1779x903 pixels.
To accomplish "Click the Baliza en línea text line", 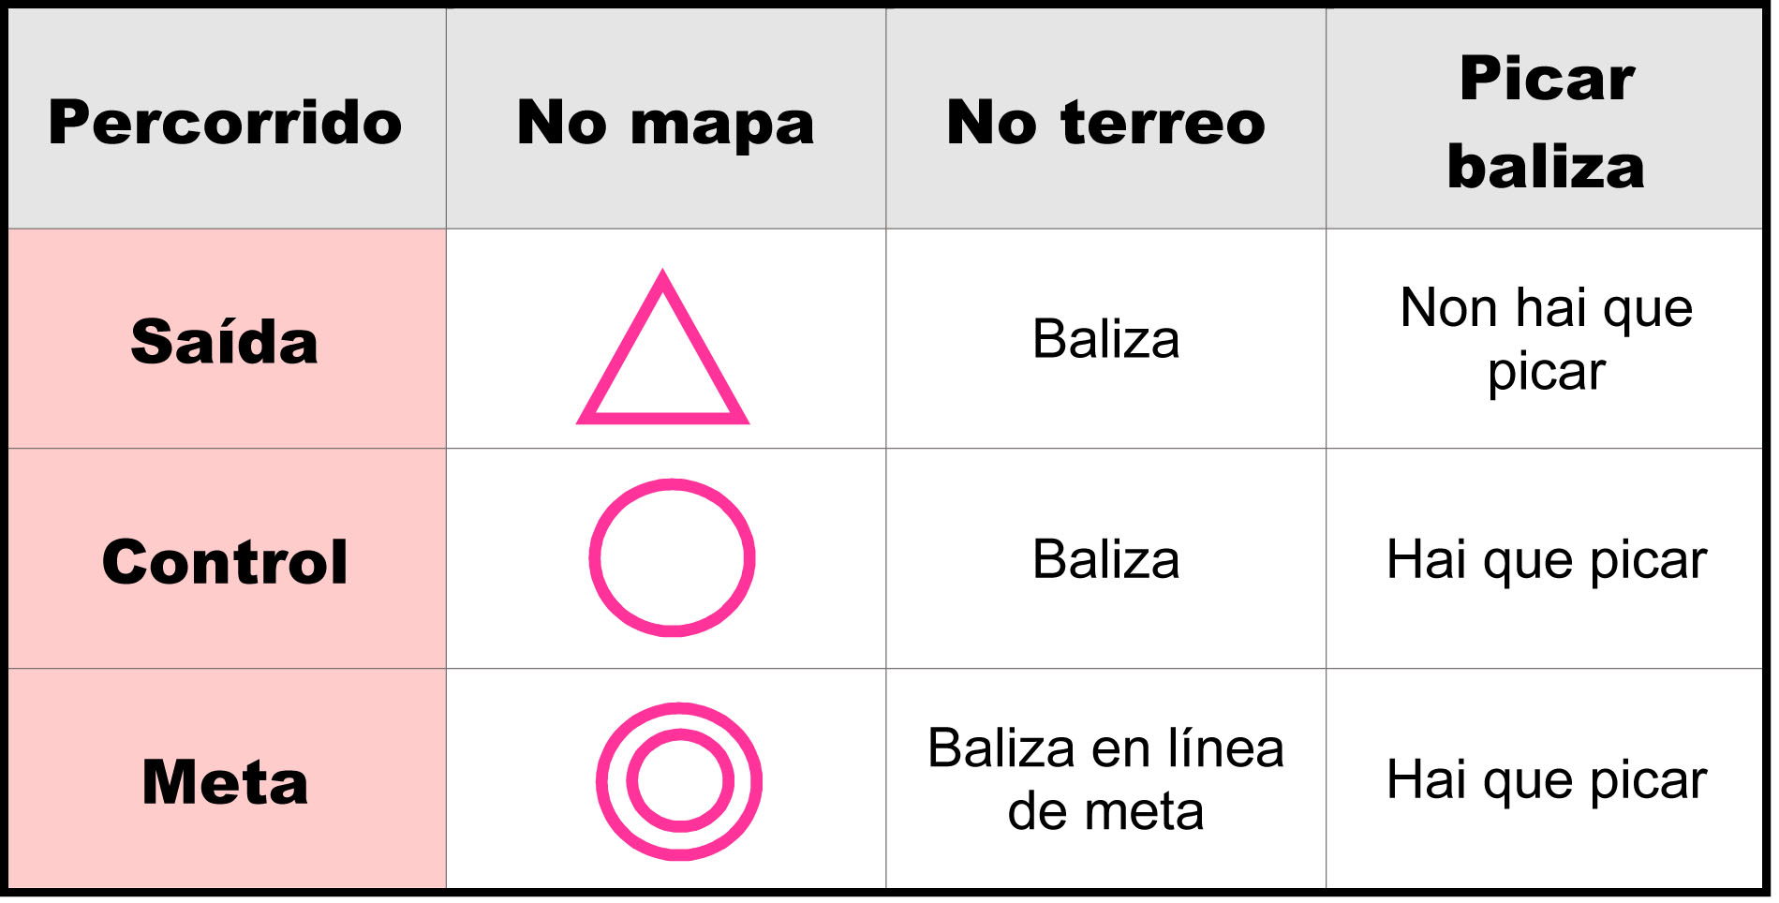I will coord(1105,748).
